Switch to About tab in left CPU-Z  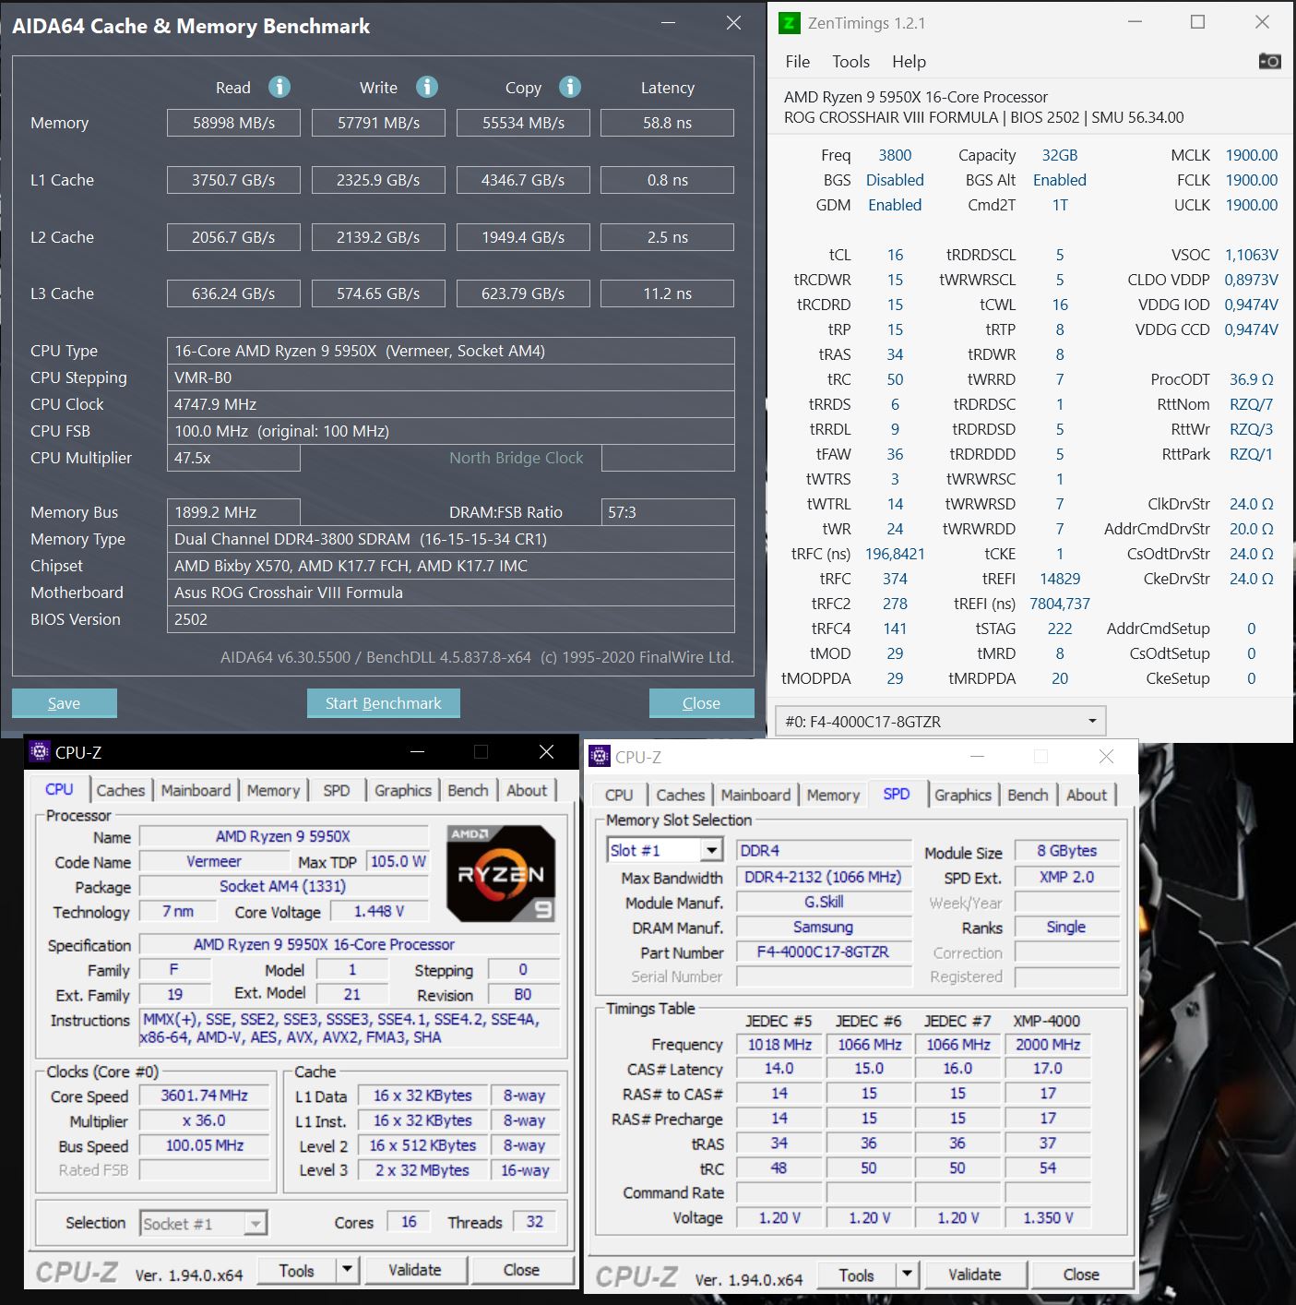527,790
